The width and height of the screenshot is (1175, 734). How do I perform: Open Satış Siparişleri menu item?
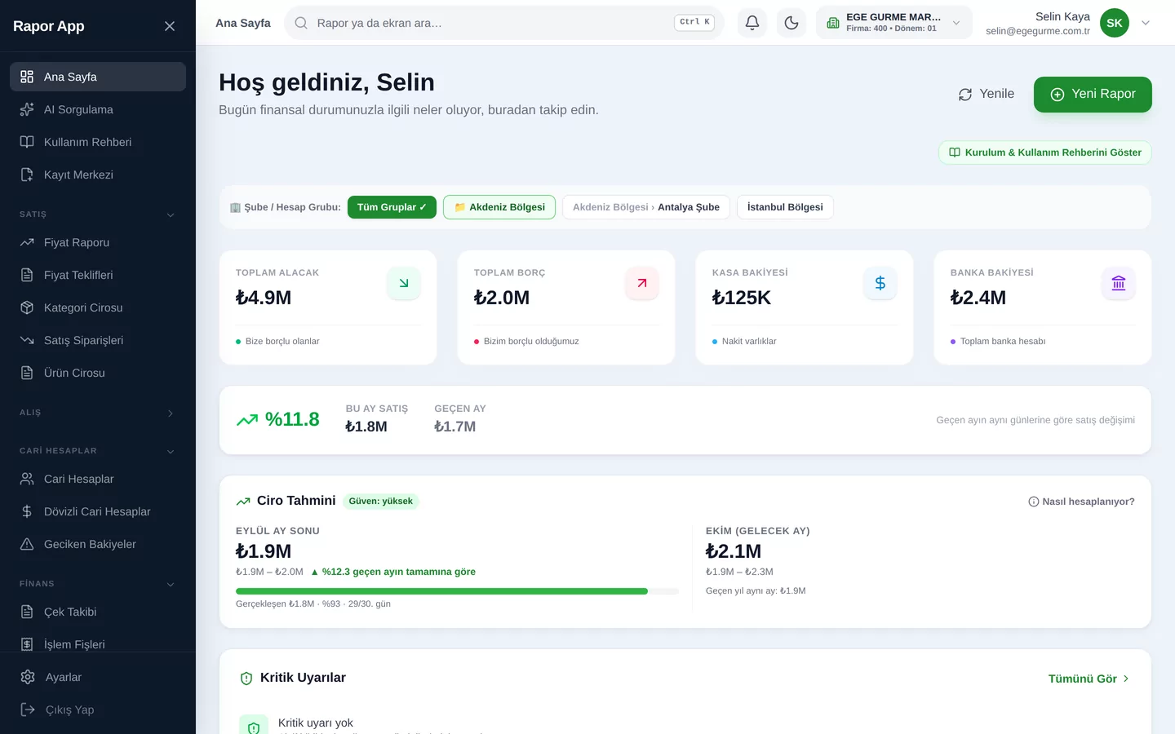click(x=98, y=340)
